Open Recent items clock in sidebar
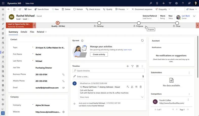 click(x=3, y=19)
